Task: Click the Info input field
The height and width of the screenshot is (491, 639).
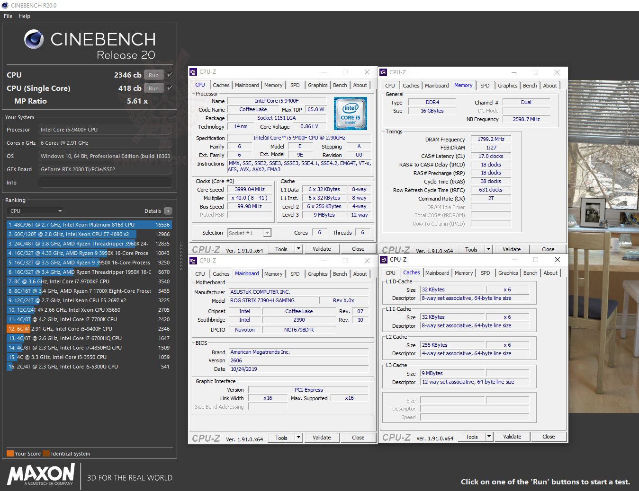Action: (x=105, y=183)
